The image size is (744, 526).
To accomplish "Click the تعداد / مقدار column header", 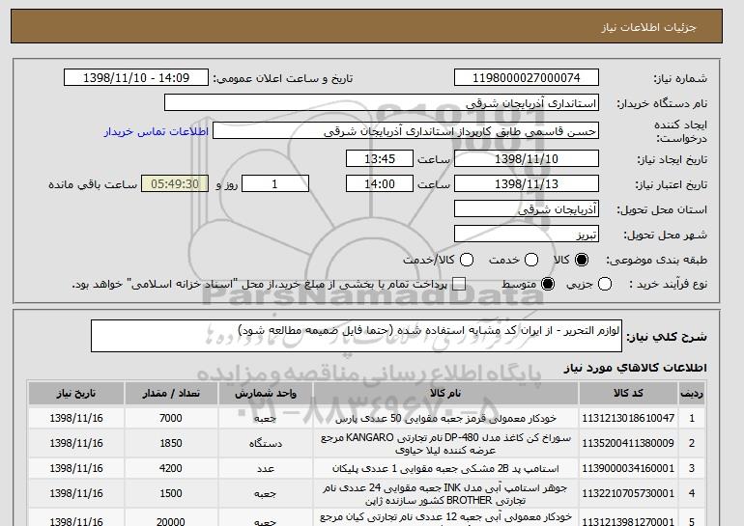I will click(x=171, y=394).
